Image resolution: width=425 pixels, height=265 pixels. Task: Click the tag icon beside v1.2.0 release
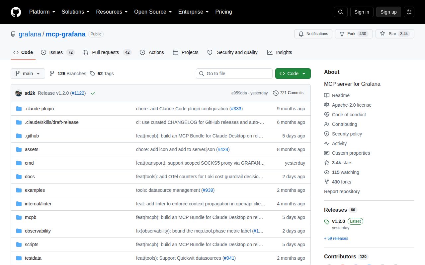[x=327, y=222]
